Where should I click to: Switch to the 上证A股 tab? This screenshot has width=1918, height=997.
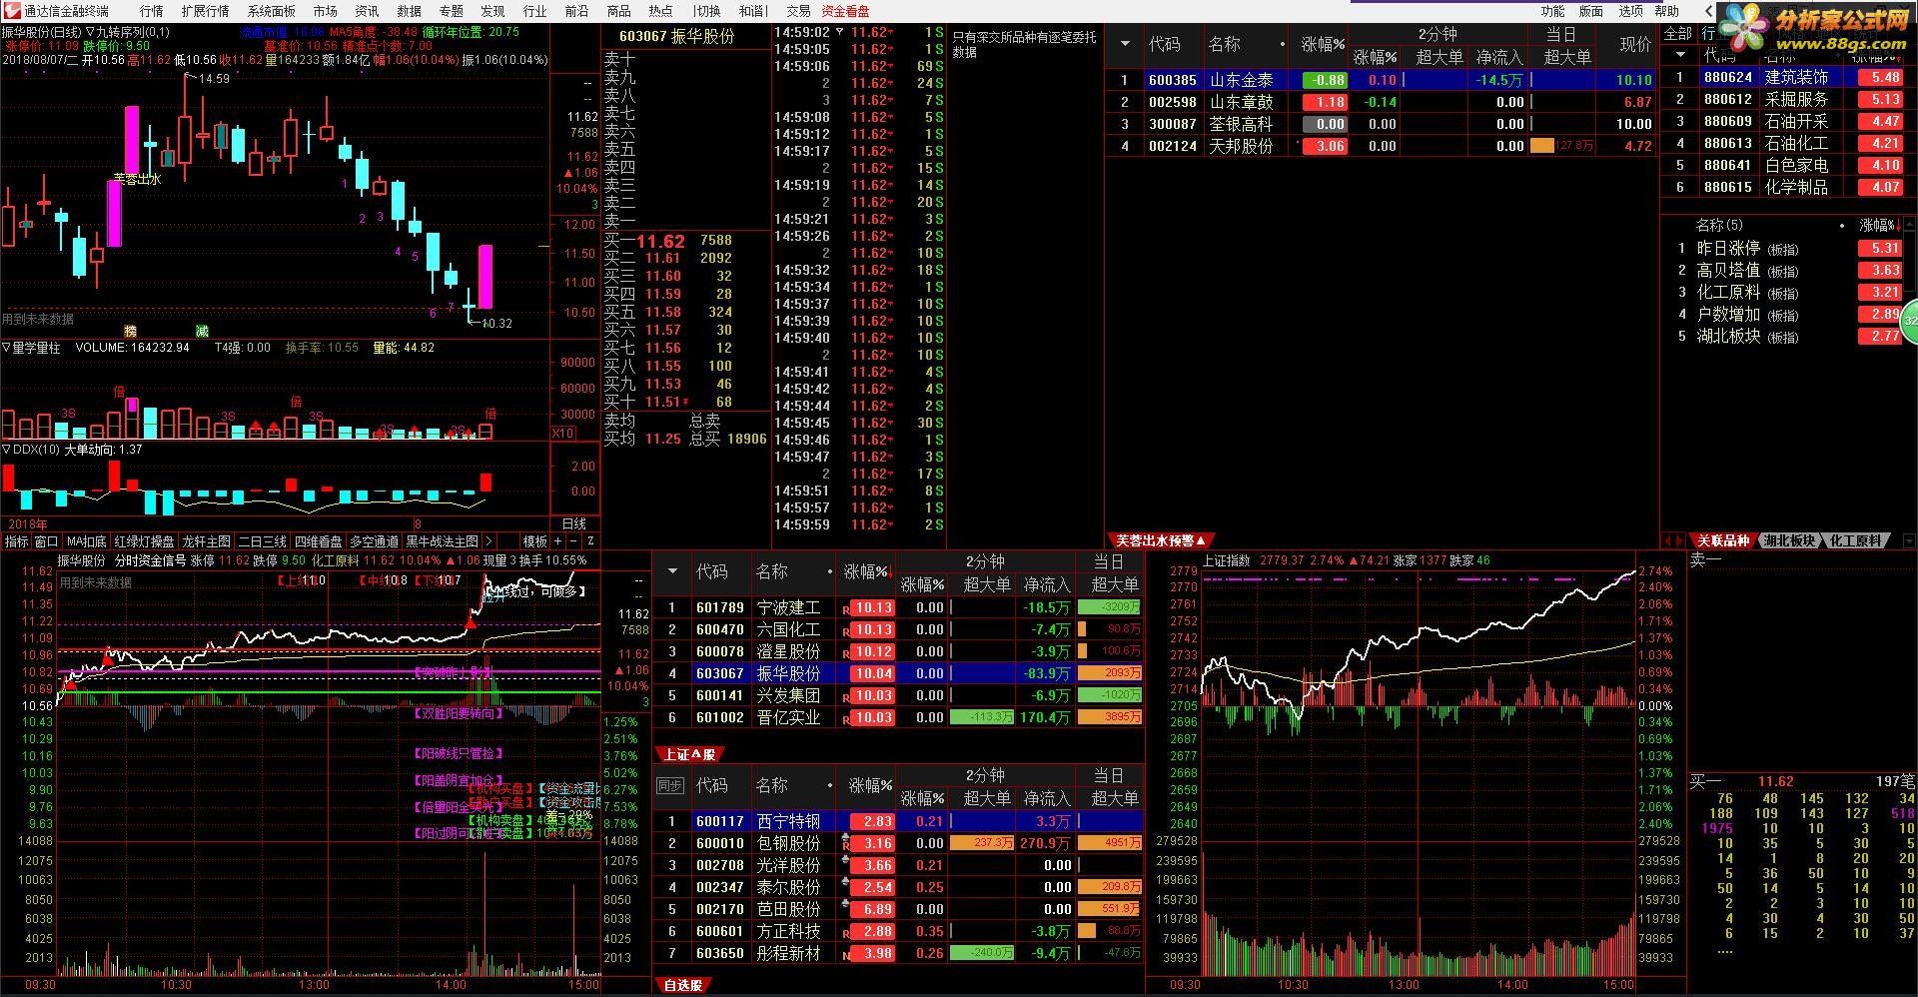(x=689, y=754)
